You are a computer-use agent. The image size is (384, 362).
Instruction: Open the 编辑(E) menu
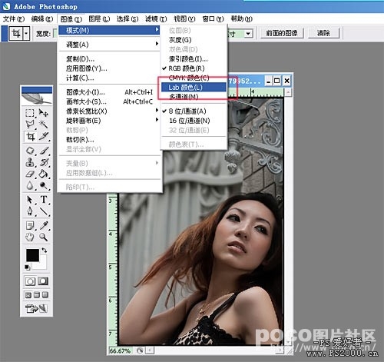pos(42,19)
